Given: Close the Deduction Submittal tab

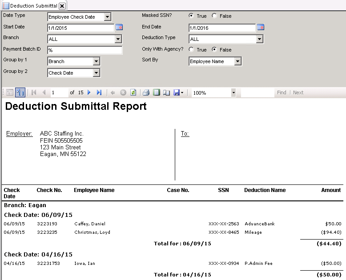Looking at the screenshot, I should pyautogui.click(x=62, y=6).
